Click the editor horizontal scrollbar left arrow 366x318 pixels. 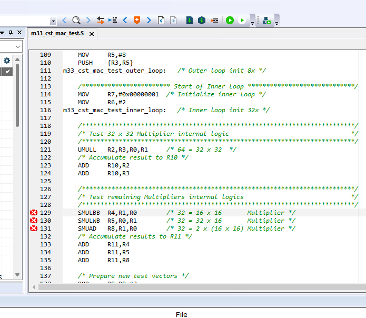34,287
